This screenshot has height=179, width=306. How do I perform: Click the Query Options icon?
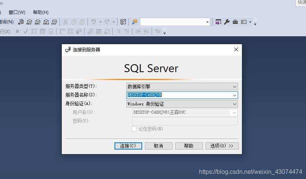[42, 31]
